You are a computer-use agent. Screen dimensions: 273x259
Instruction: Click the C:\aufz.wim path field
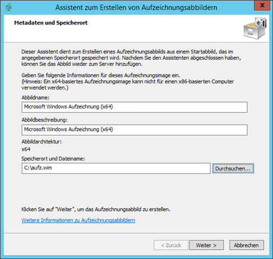[116, 168]
